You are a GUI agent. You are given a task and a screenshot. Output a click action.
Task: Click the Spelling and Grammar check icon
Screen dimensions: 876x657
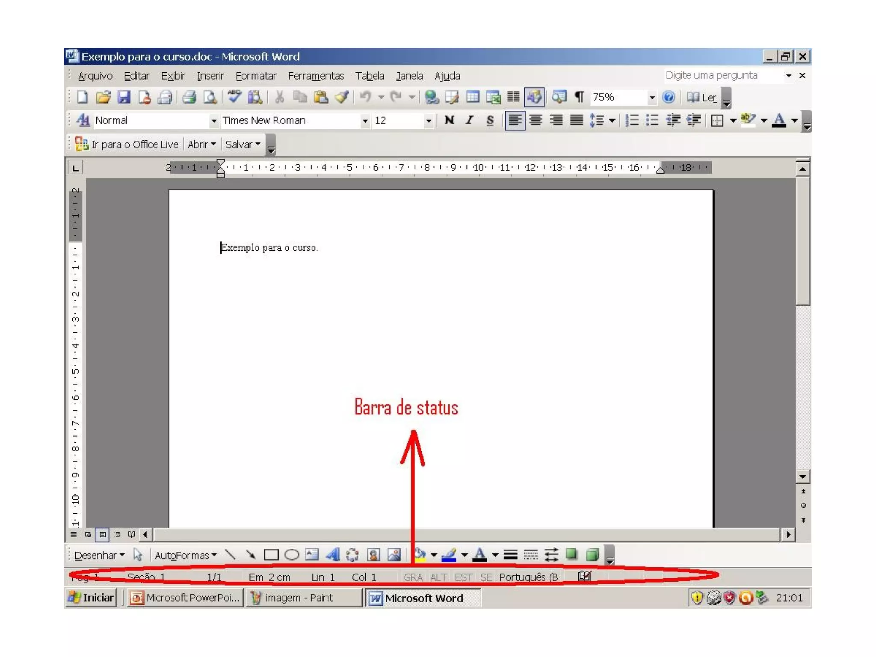tap(234, 97)
